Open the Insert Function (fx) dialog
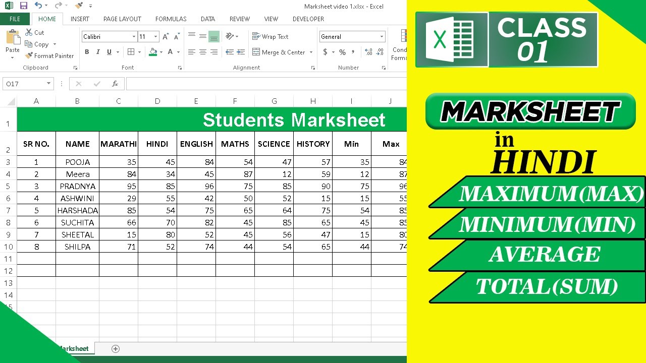Screen dimensions: 646x363 115,83
